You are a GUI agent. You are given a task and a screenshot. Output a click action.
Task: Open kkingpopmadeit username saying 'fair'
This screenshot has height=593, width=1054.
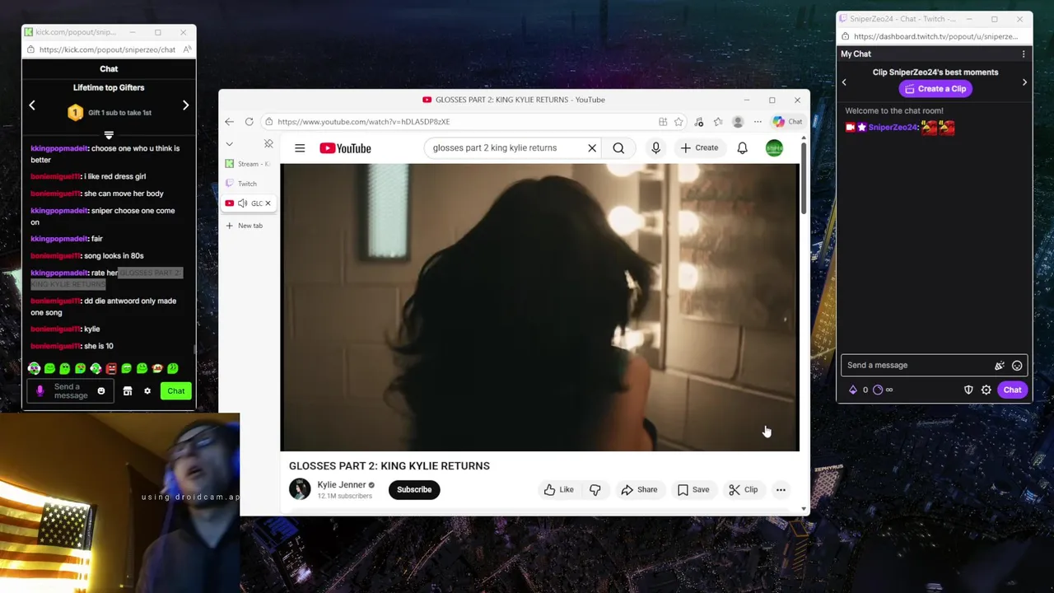click(x=58, y=239)
